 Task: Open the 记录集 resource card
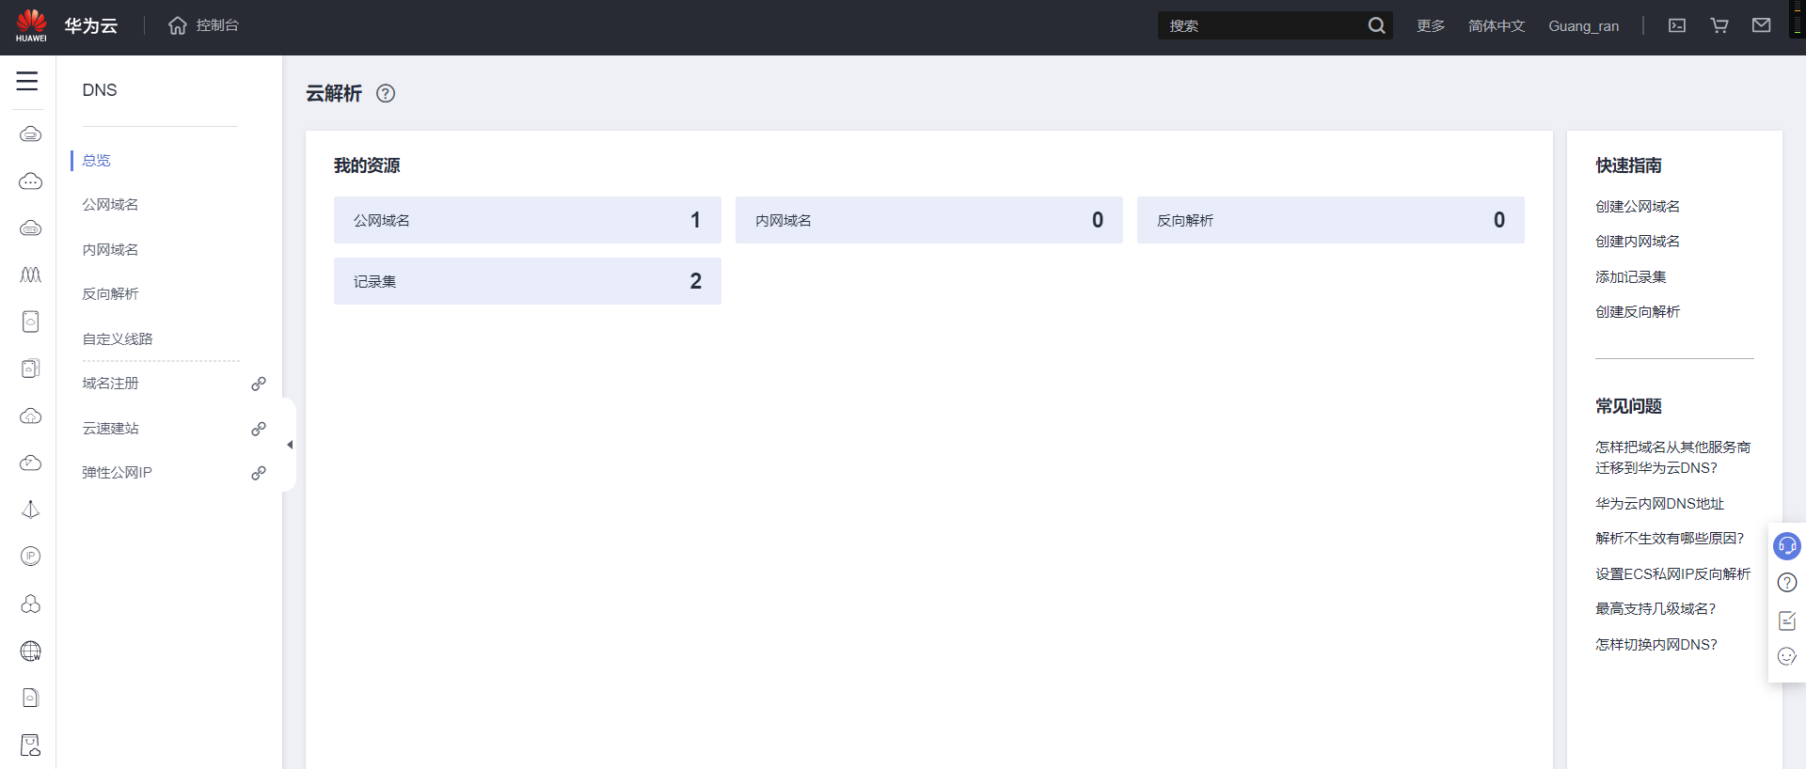point(528,281)
